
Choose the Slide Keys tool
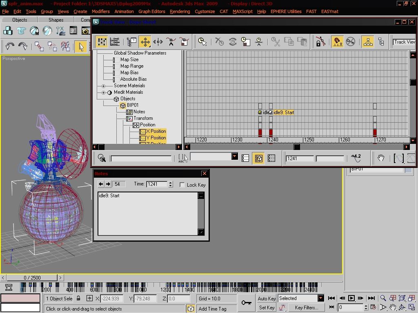tap(158, 42)
